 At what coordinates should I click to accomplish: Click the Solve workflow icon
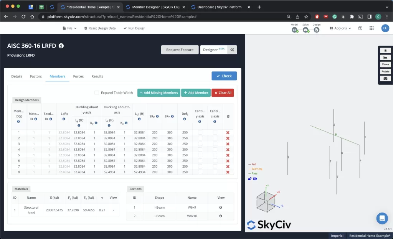(x=305, y=30)
